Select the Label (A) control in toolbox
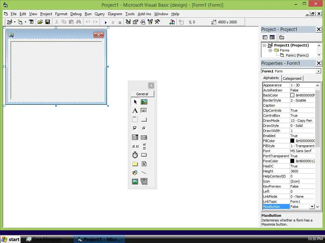325x243 pixels. [135, 110]
